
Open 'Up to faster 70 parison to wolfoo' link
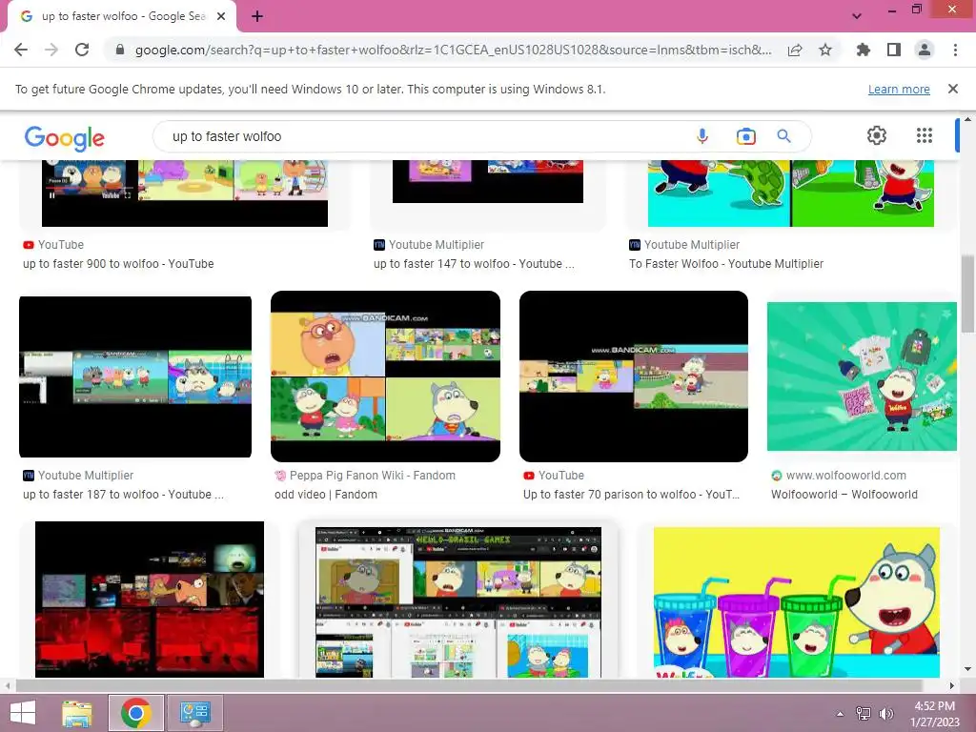(631, 495)
